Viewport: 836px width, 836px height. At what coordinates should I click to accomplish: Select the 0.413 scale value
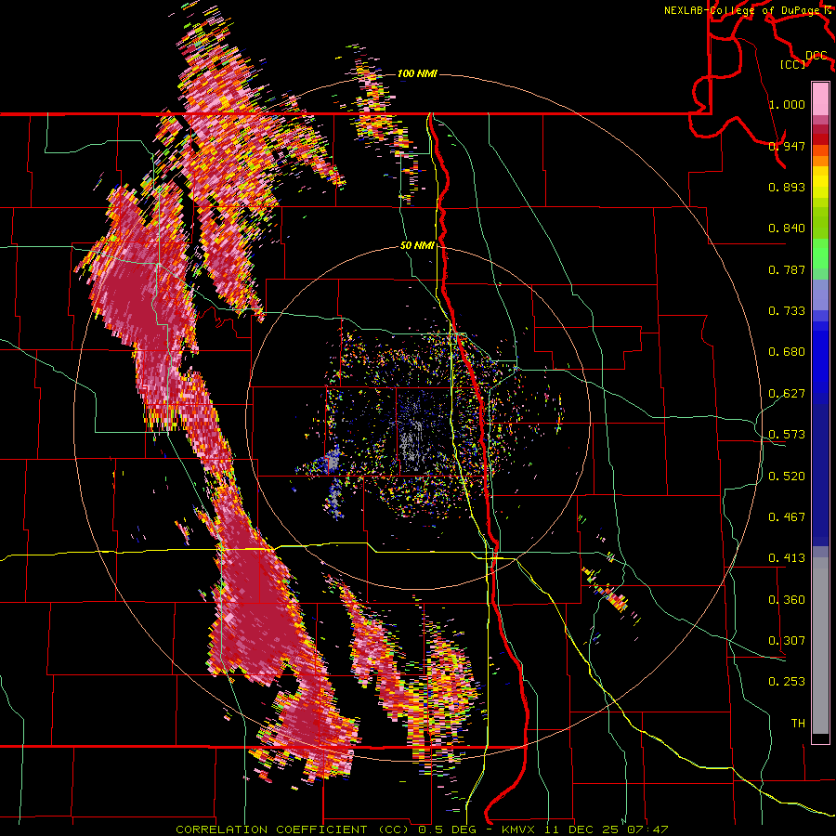tap(787, 557)
